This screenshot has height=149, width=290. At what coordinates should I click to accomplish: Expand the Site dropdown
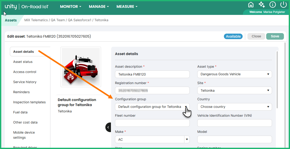pos(235,91)
